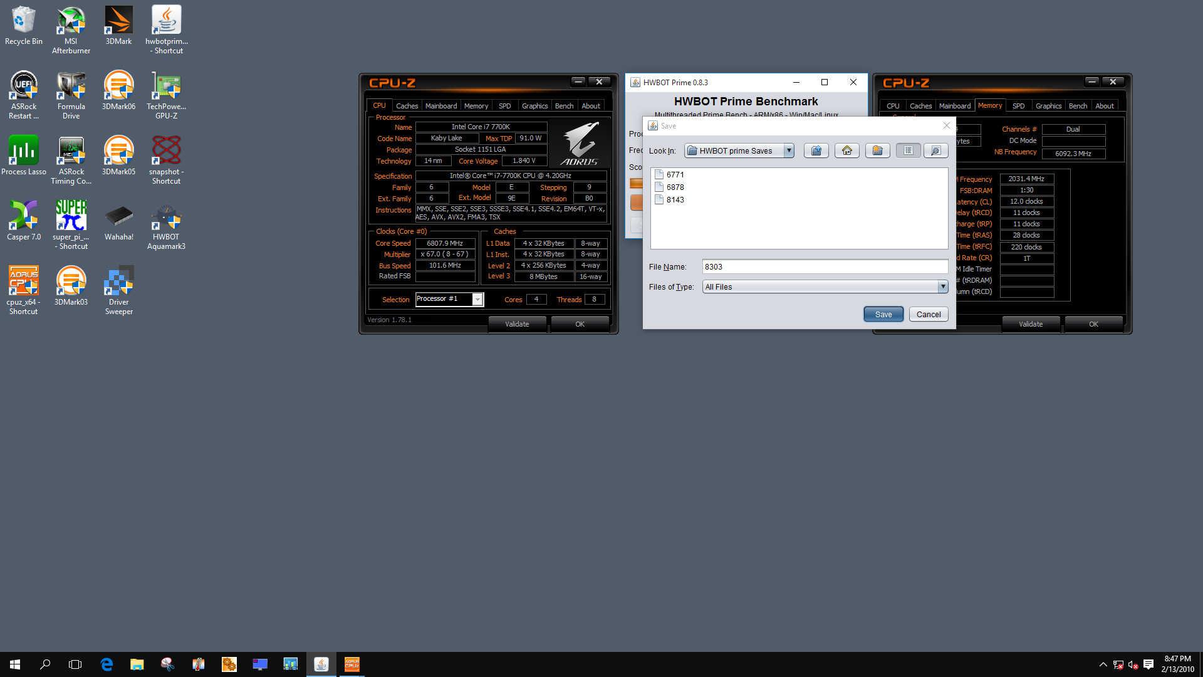Click the AORUS logo in CPU-Z
The image size is (1203, 677).
[x=580, y=144]
